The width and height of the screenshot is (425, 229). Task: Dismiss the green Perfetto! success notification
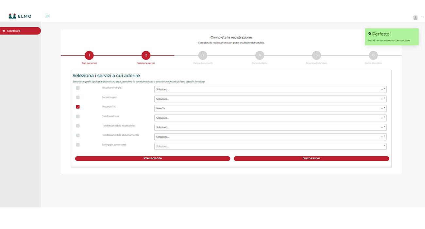pyautogui.click(x=392, y=37)
